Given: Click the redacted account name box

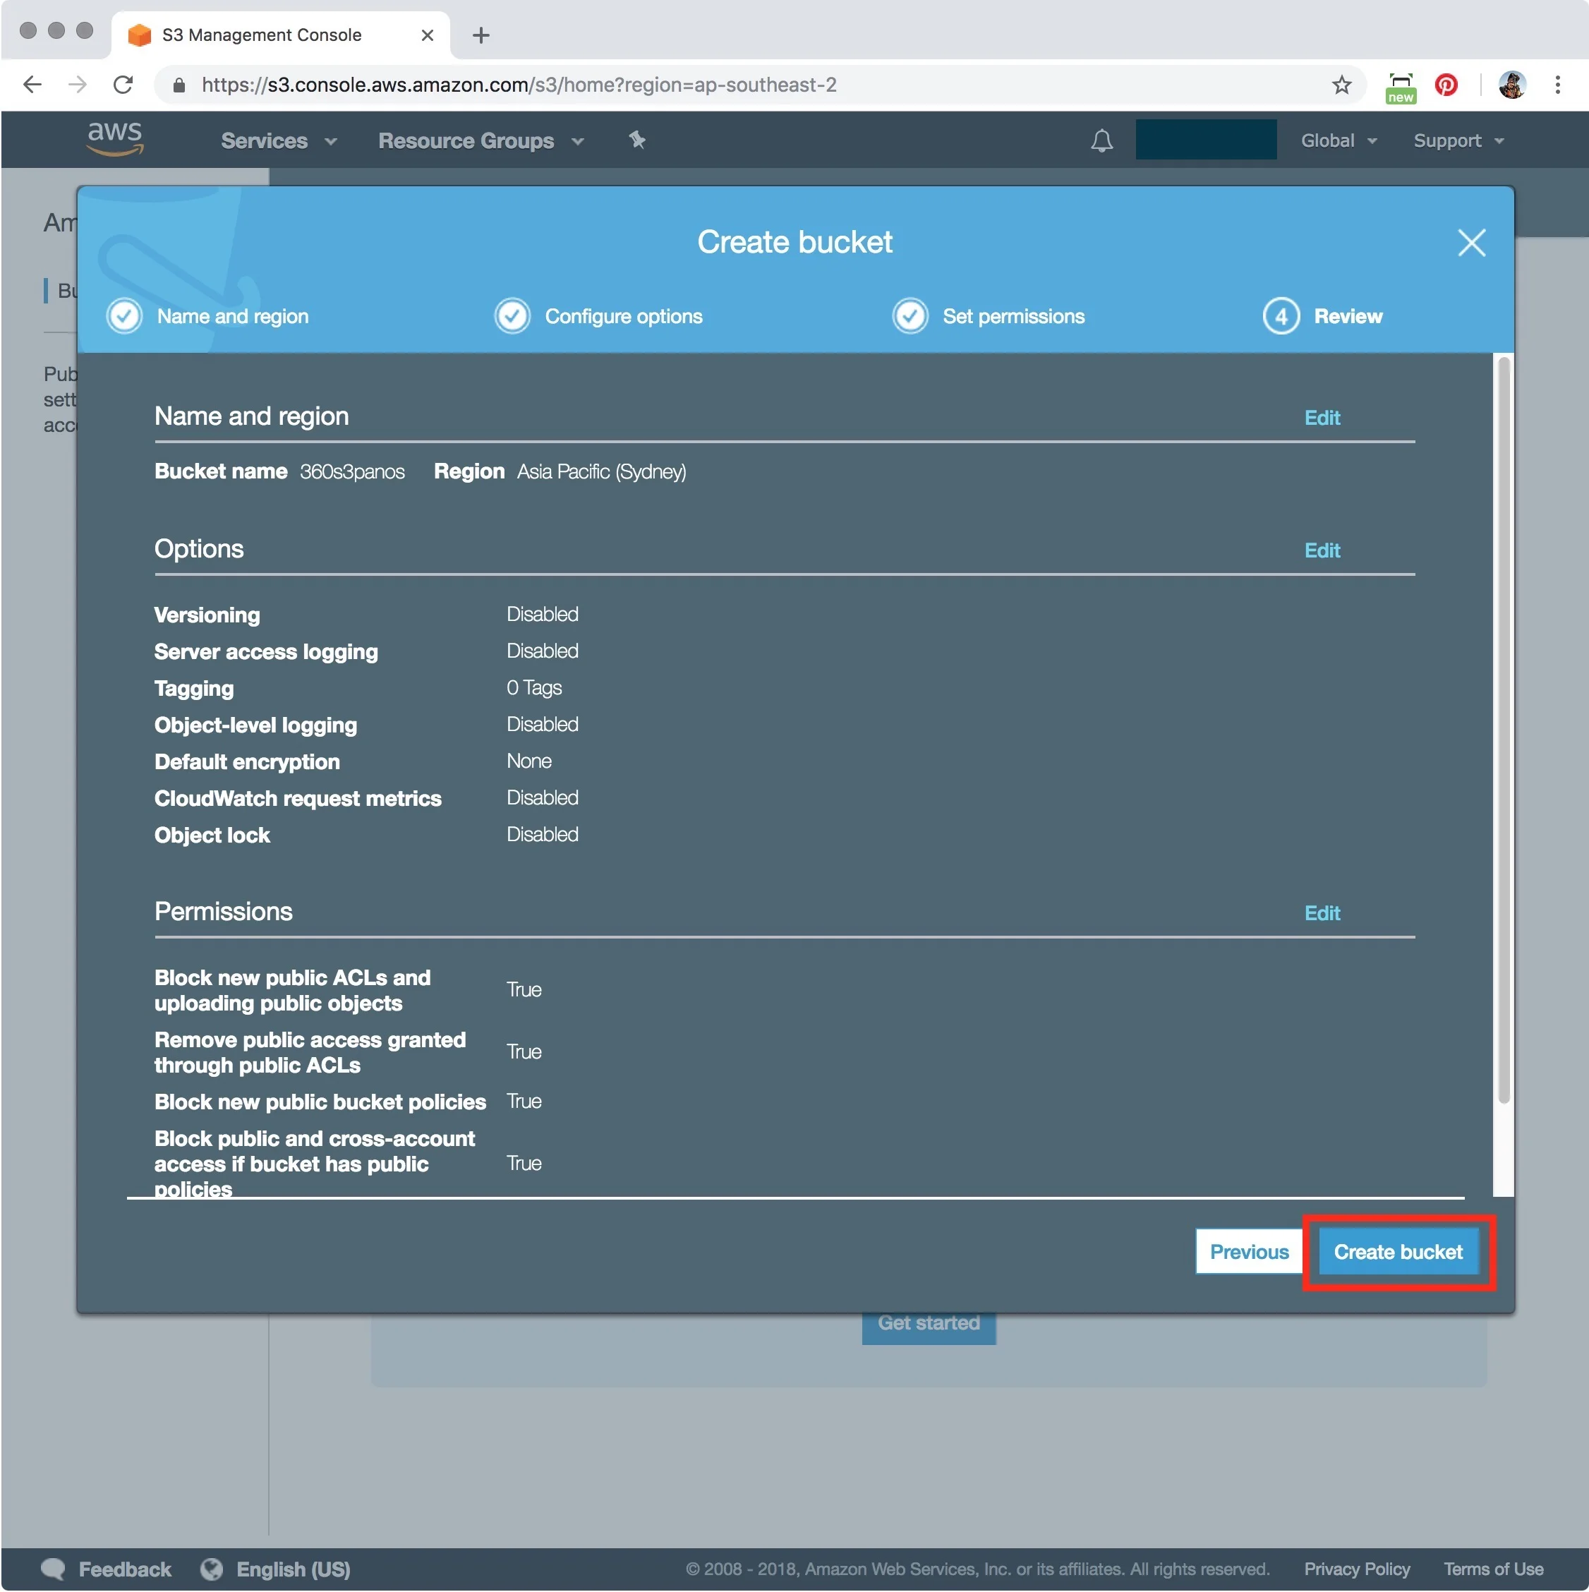Looking at the screenshot, I should [1205, 139].
